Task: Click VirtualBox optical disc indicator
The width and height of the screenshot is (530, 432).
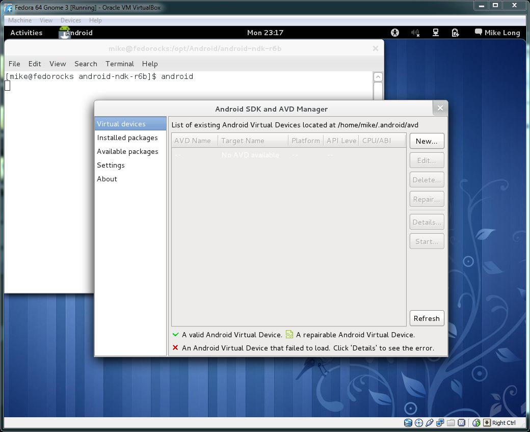Action: click(419, 422)
